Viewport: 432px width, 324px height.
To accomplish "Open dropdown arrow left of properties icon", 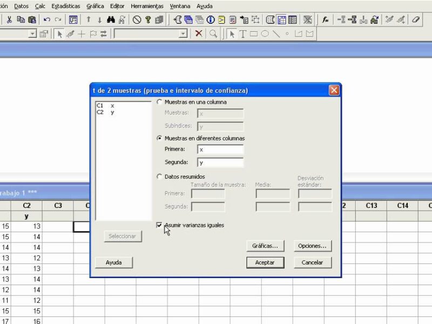I will tap(32, 33).
